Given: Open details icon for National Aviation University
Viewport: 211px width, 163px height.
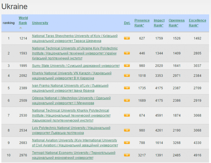Looking at the screenshot, I should [127, 143].
